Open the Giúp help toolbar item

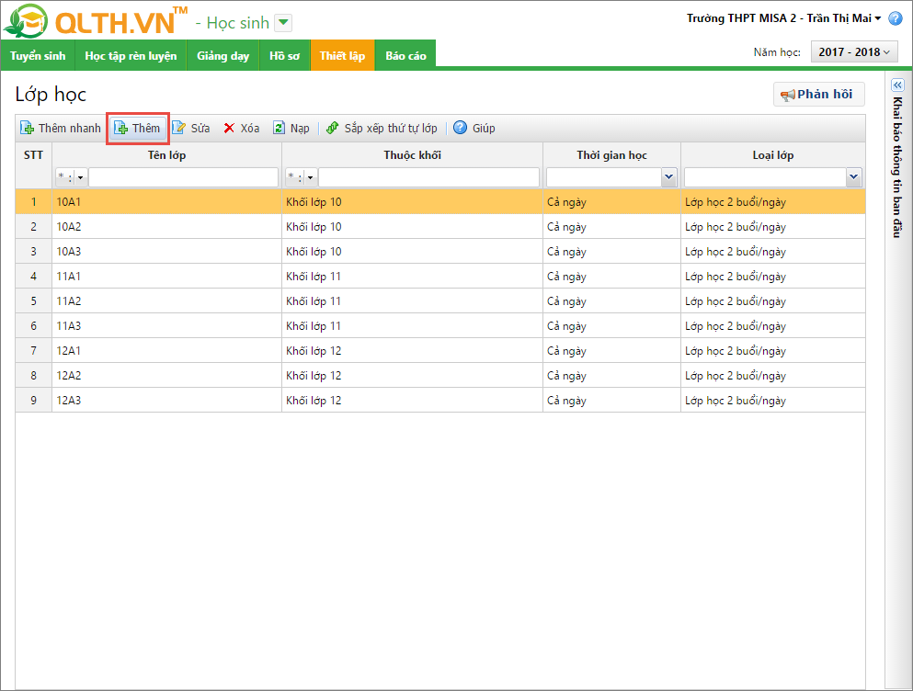pyautogui.click(x=474, y=128)
